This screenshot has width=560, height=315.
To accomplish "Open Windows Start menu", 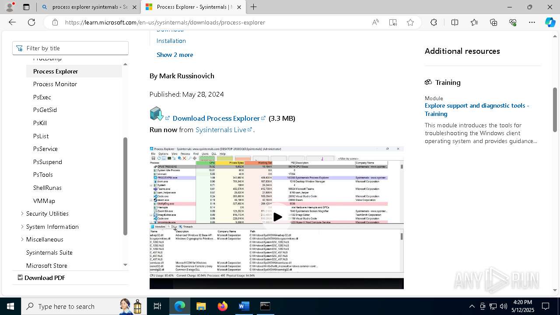I will pos(10,306).
